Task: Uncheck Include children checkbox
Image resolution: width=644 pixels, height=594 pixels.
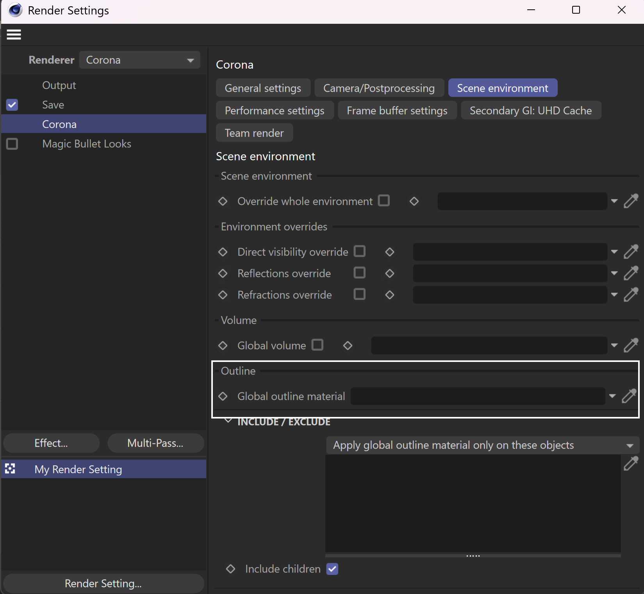Action: pos(332,569)
